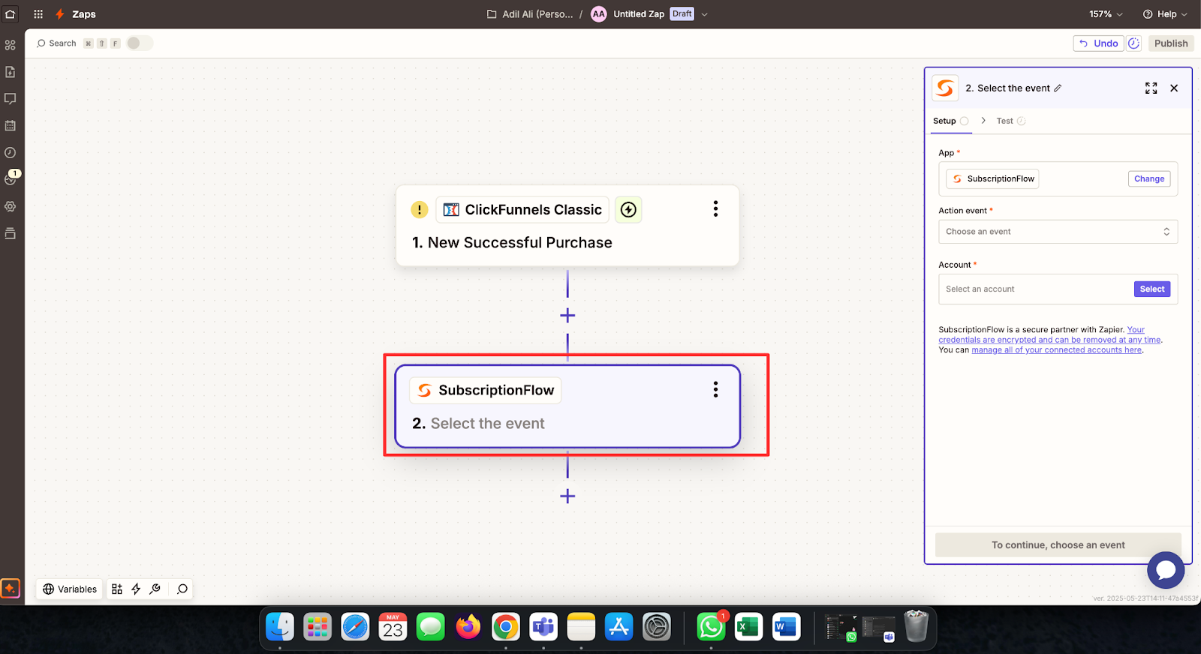The width and height of the screenshot is (1201, 654).
Task: Open the Adil Ali personal folder
Action: (x=530, y=13)
